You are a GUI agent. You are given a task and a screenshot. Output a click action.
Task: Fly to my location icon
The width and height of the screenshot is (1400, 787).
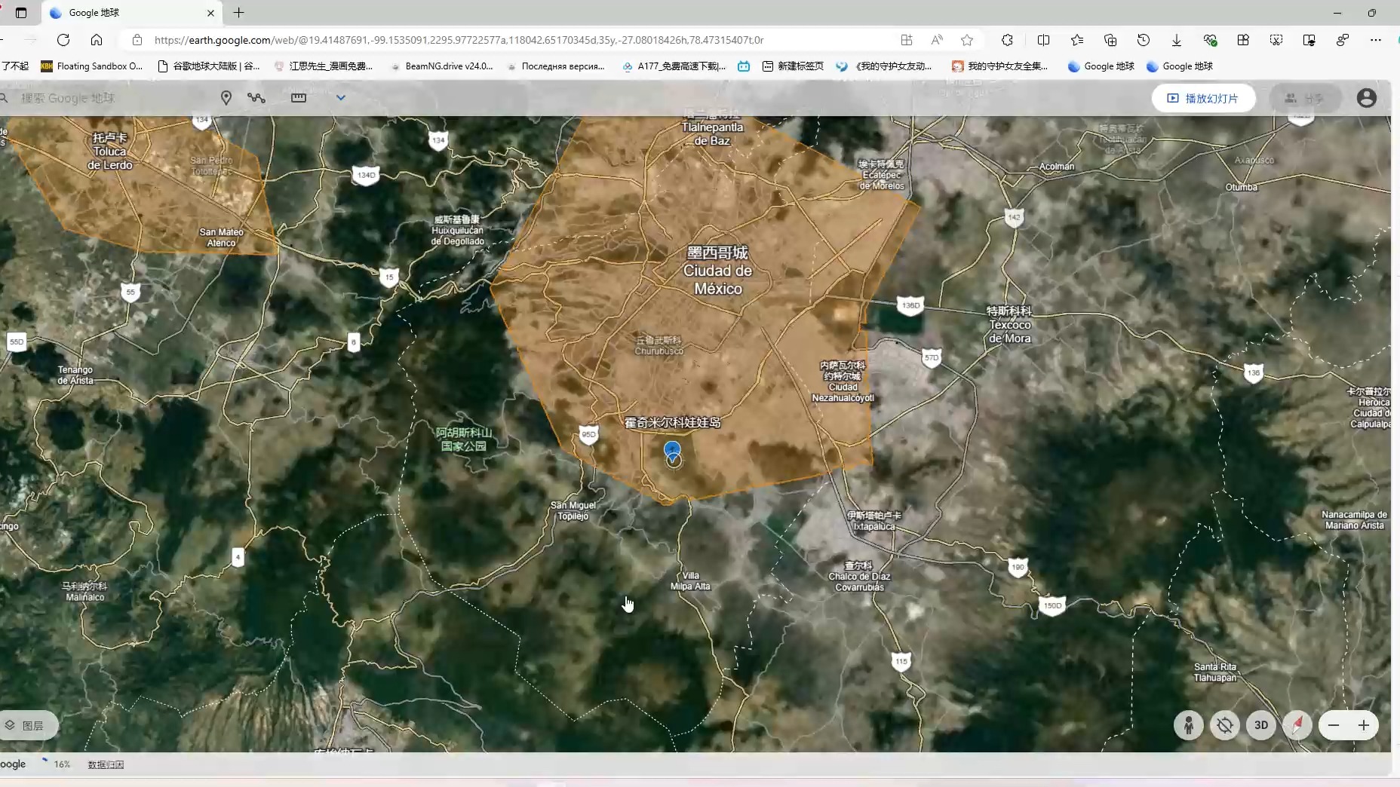[x=1225, y=725]
